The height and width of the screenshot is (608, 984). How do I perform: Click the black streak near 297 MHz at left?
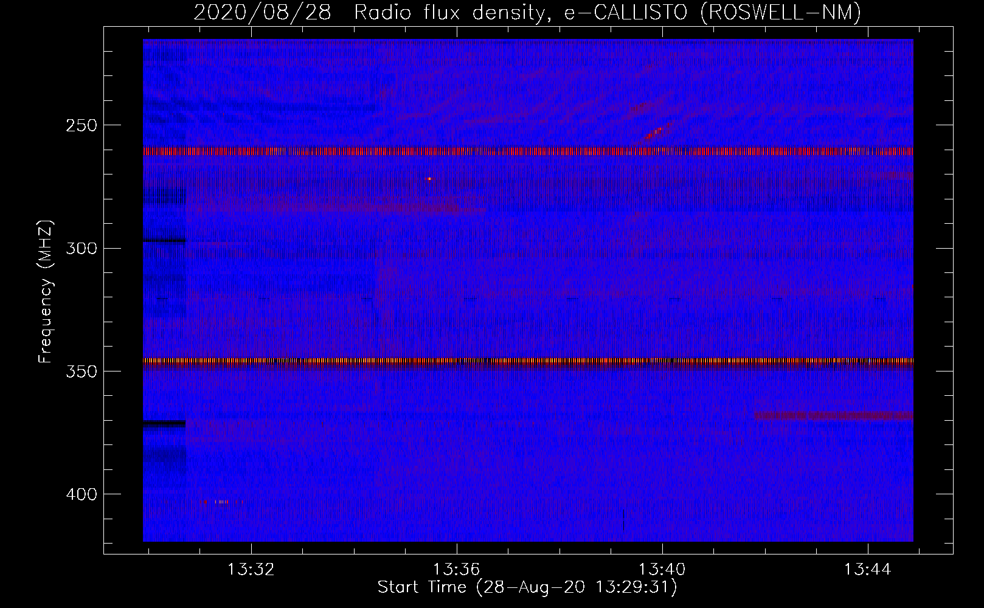(x=164, y=241)
